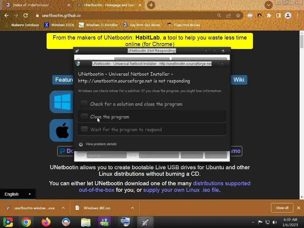This screenshot has width=304, height=228.
Task: Click the forward navigation arrow
Action: coord(16,15)
